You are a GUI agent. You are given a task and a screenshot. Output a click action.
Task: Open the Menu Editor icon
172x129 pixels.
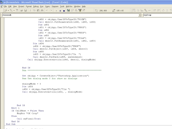(x=17, y=10)
